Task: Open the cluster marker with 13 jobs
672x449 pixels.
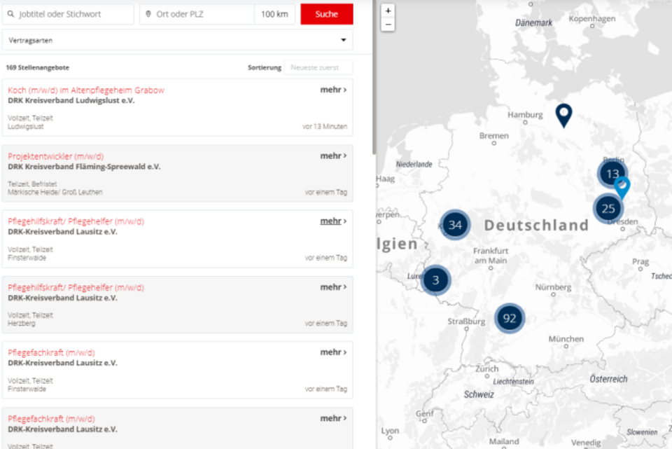Action: pos(612,173)
